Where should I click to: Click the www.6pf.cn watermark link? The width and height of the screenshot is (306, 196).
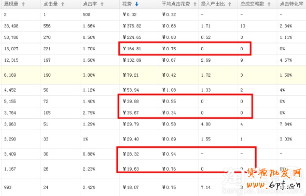[274, 184]
